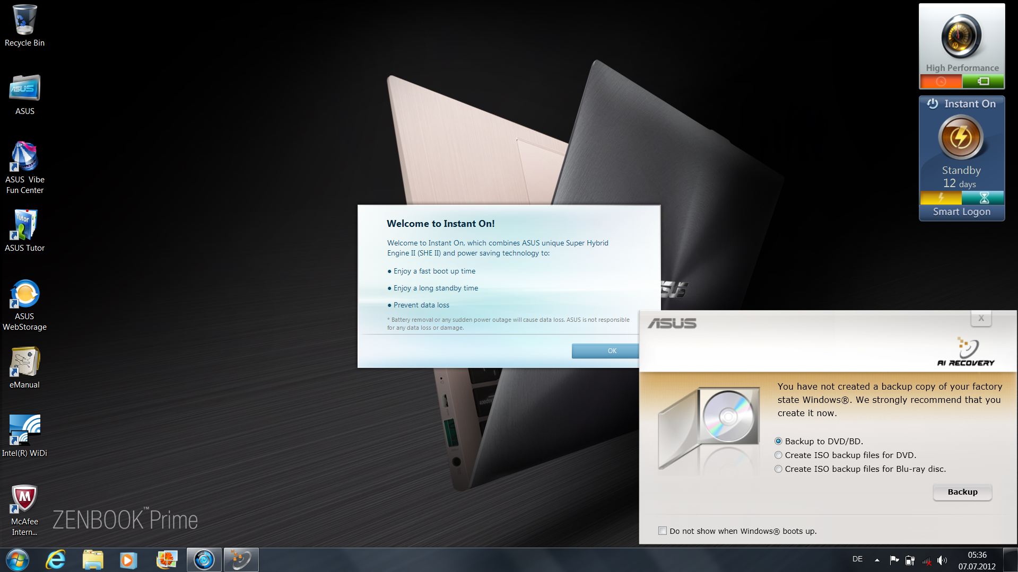Screen dimensions: 1018x572
Task: Check Do not show when Windows boots up
Action: tap(663, 531)
